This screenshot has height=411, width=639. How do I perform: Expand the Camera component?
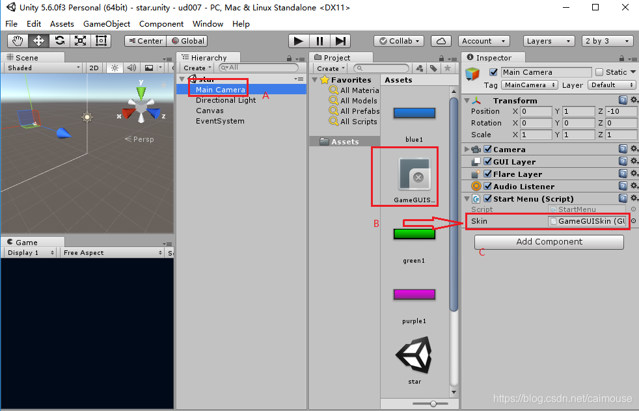click(x=467, y=150)
